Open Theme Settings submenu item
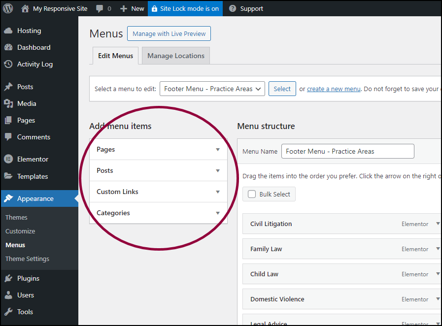This screenshot has width=442, height=326. coord(27,259)
